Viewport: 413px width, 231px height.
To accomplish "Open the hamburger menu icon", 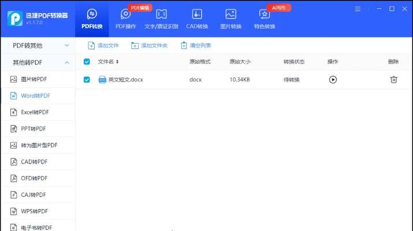I will click(358, 9).
